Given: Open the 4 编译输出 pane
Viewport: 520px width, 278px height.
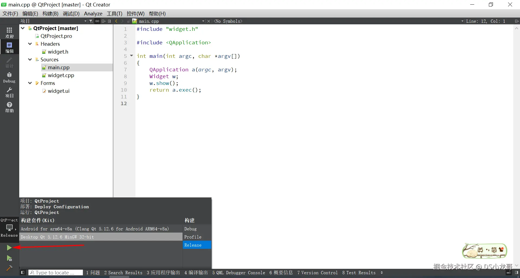Looking at the screenshot, I should [196, 273].
